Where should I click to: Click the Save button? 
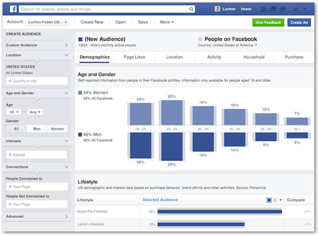point(143,22)
